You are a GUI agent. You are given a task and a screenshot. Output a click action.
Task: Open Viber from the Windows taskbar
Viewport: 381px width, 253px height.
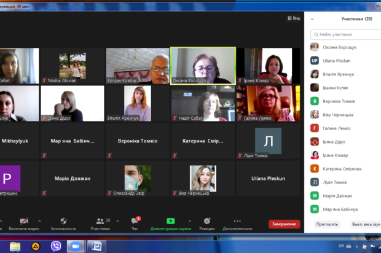56,246
